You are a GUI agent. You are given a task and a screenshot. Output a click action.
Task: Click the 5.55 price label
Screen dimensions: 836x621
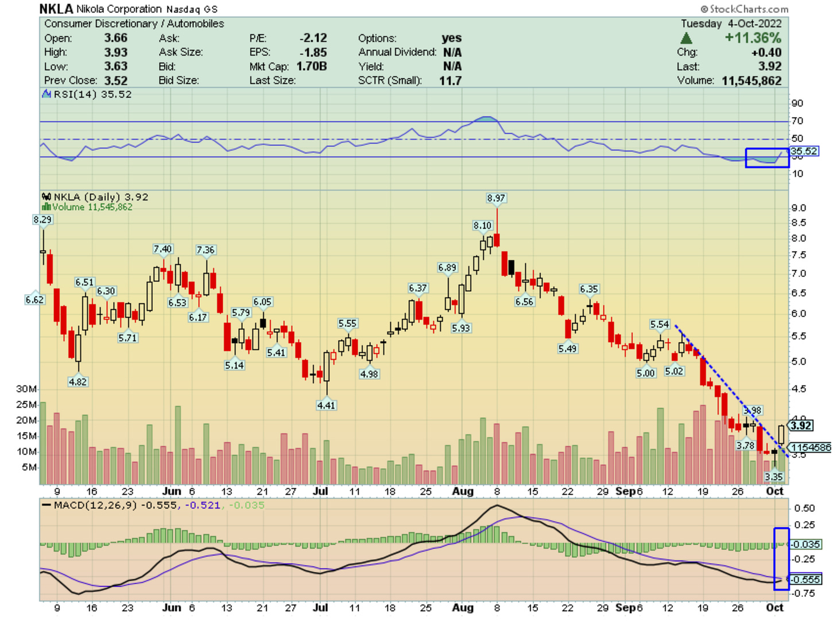[x=347, y=323]
